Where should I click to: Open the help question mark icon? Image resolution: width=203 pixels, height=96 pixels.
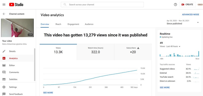pos(175,5)
